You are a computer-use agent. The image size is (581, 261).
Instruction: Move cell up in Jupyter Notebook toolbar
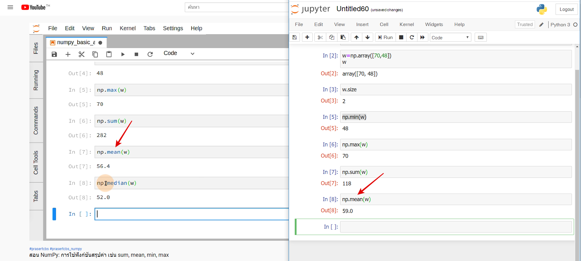pyautogui.click(x=357, y=37)
